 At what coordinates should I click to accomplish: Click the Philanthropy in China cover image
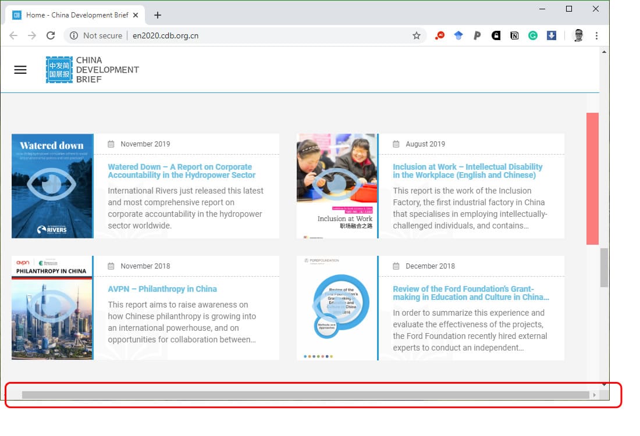(x=52, y=308)
